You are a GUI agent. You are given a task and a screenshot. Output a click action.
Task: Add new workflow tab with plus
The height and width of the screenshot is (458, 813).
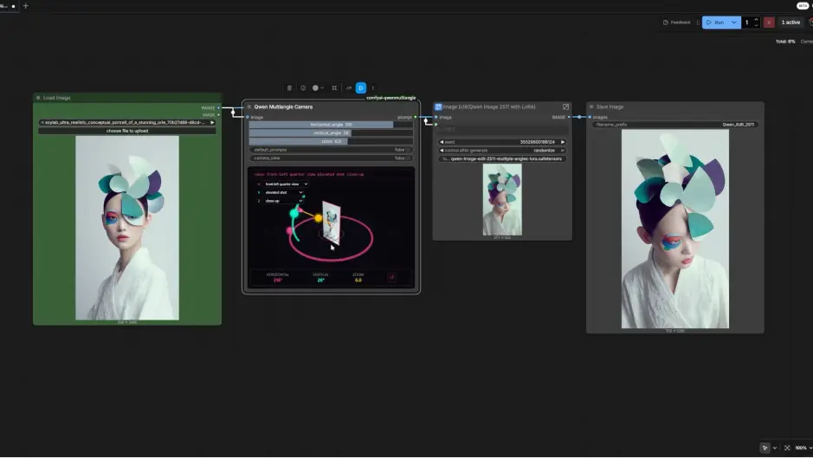(25, 6)
